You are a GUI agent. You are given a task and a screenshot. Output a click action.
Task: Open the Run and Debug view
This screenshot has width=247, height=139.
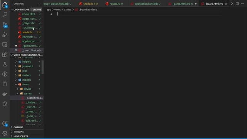(5, 34)
